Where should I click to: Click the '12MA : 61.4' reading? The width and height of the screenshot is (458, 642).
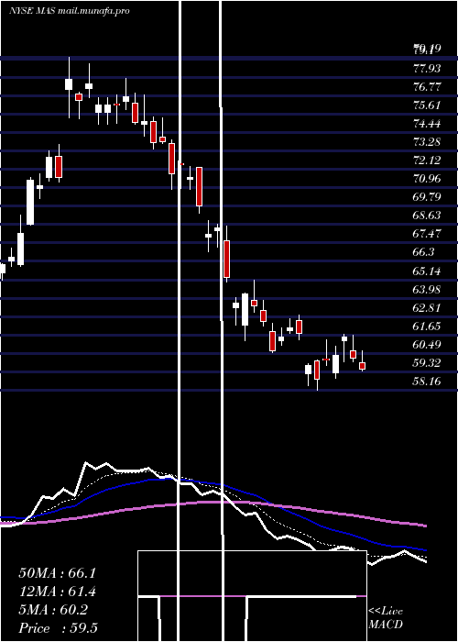click(x=57, y=592)
